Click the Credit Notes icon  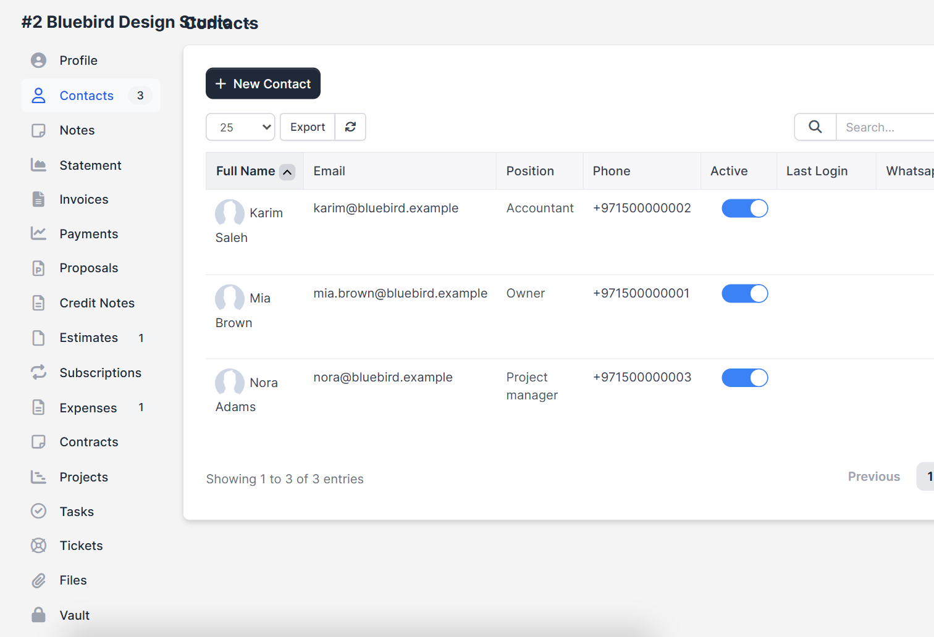tap(38, 303)
